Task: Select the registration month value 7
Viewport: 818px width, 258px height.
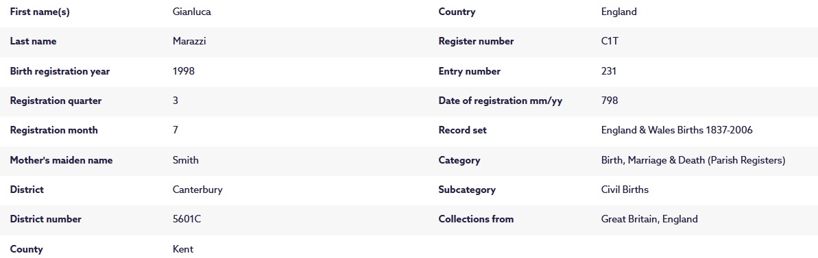Action: [x=176, y=131]
